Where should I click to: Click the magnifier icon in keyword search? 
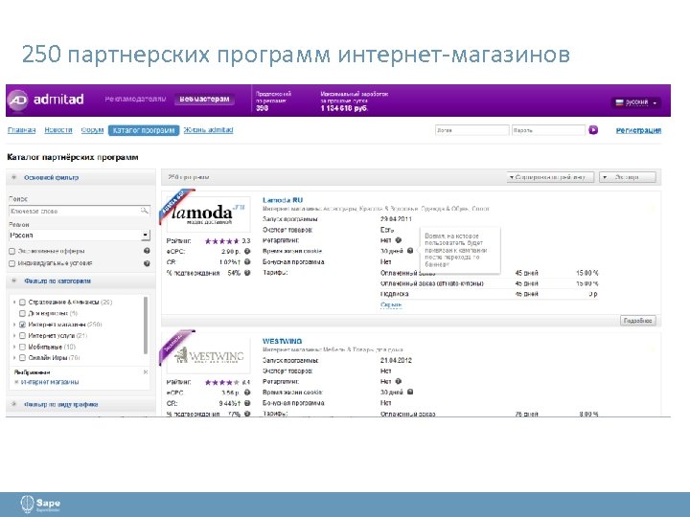click(x=144, y=211)
